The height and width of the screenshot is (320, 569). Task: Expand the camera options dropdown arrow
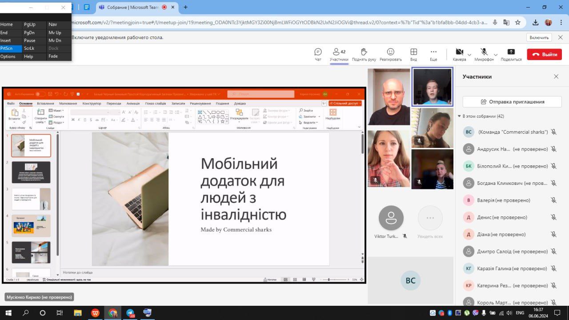click(469, 55)
